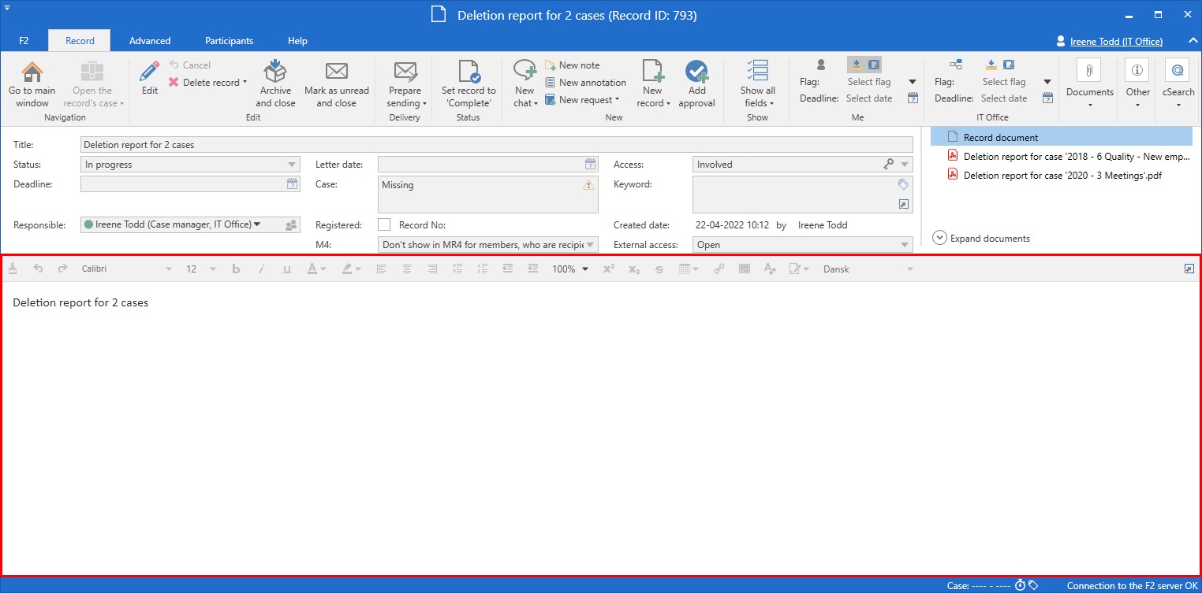Viewport: 1202px width, 593px height.
Task: Open calendar picker in Letter date field
Action: click(x=590, y=165)
